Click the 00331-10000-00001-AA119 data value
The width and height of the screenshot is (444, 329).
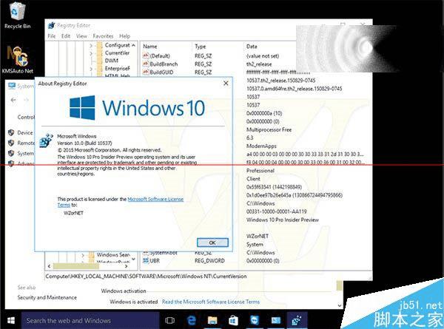click(277, 211)
